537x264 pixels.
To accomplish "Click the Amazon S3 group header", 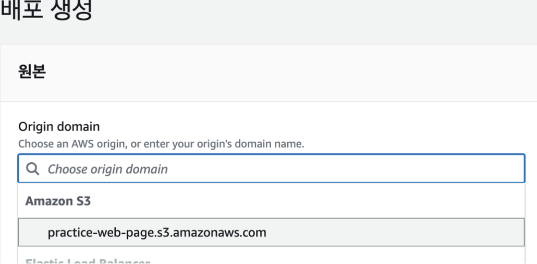I will coord(58,201).
